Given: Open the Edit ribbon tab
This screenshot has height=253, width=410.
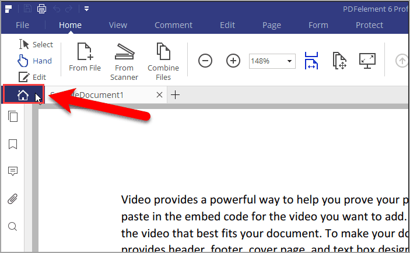Looking at the screenshot, I should click(x=227, y=25).
